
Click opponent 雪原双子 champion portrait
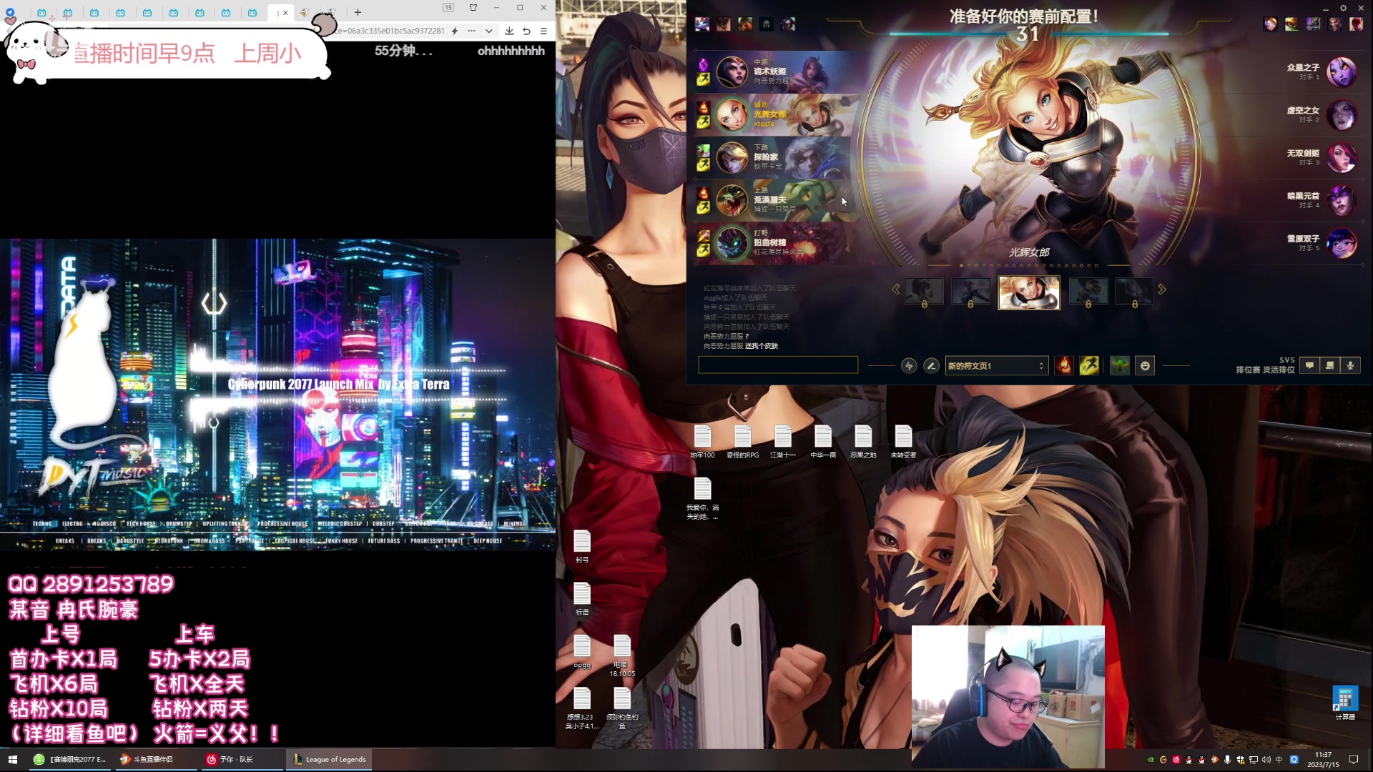[1342, 244]
